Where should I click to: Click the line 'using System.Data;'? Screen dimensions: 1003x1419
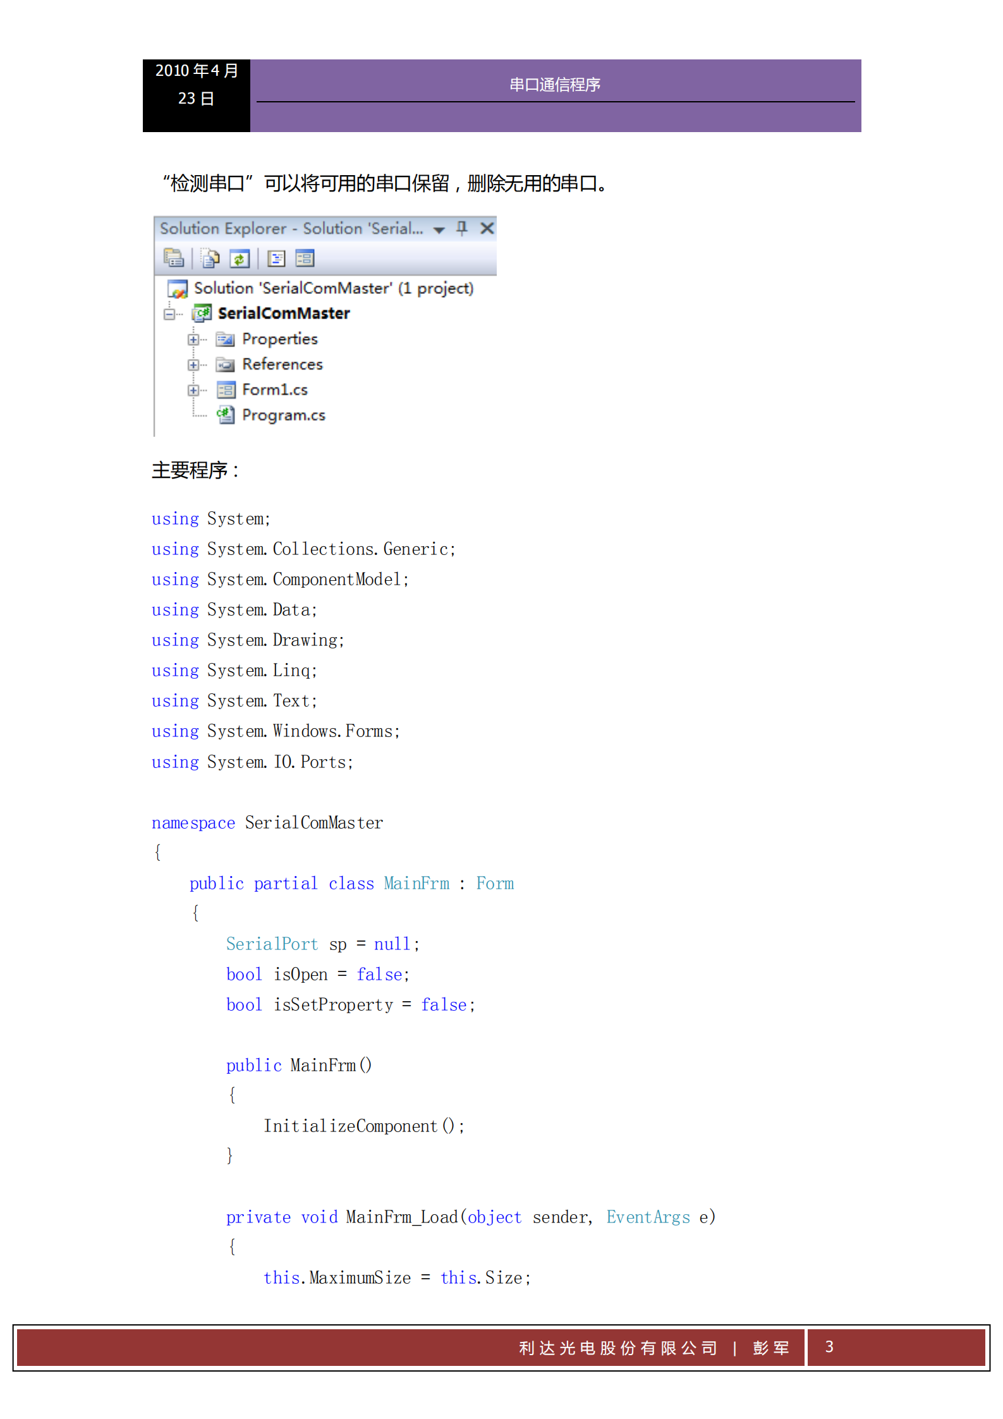(234, 610)
